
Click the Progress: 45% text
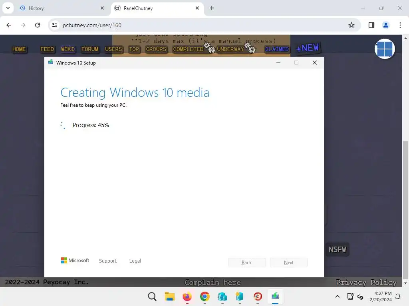[x=91, y=125]
